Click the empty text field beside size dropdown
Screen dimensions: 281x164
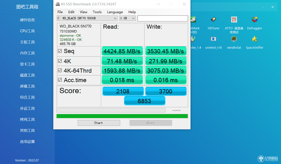pyautogui.click(x=163, y=18)
